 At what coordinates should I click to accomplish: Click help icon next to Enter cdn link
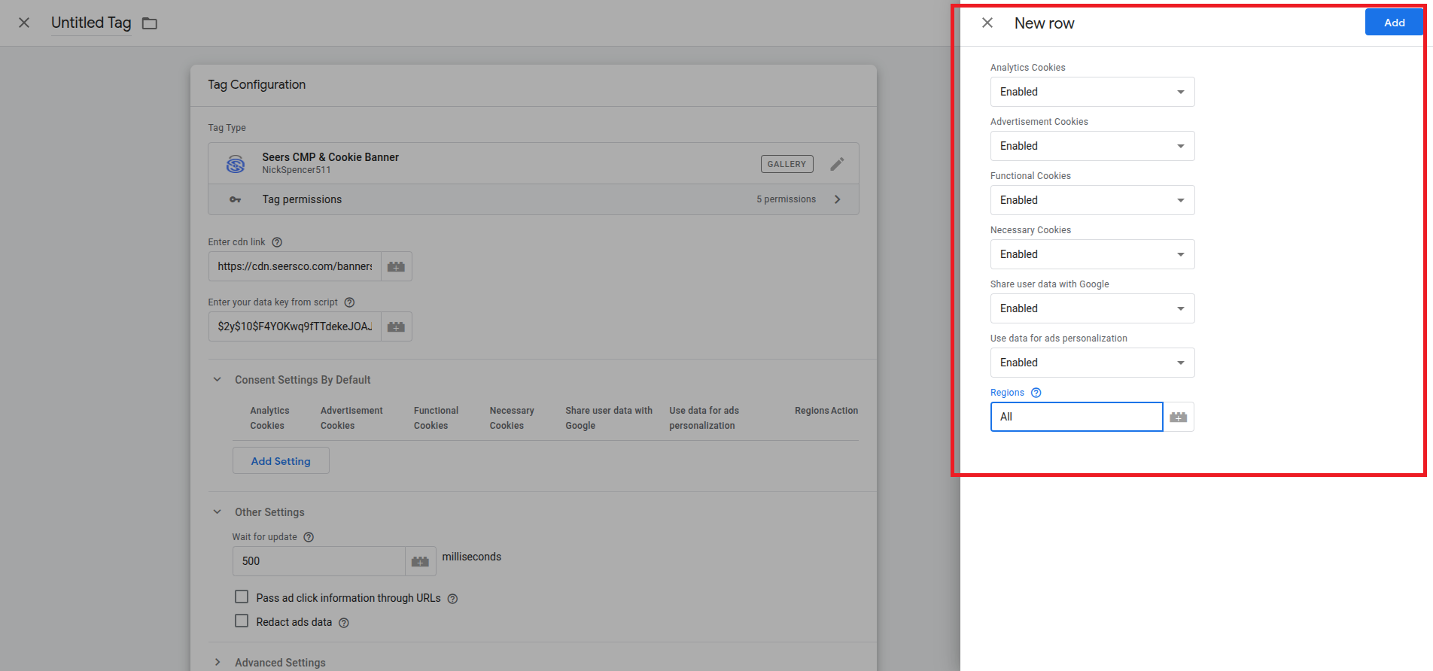point(277,242)
